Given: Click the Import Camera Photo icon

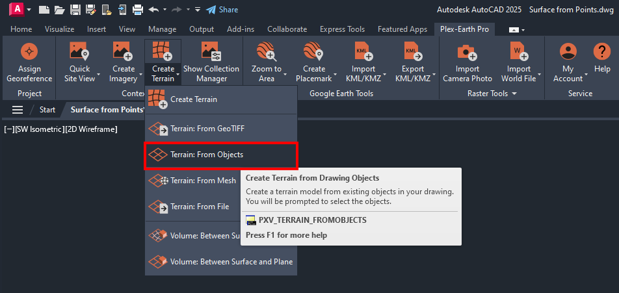Looking at the screenshot, I should (468, 51).
